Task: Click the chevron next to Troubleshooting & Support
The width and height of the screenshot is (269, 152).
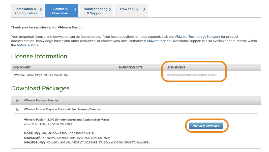Action: [110, 9]
